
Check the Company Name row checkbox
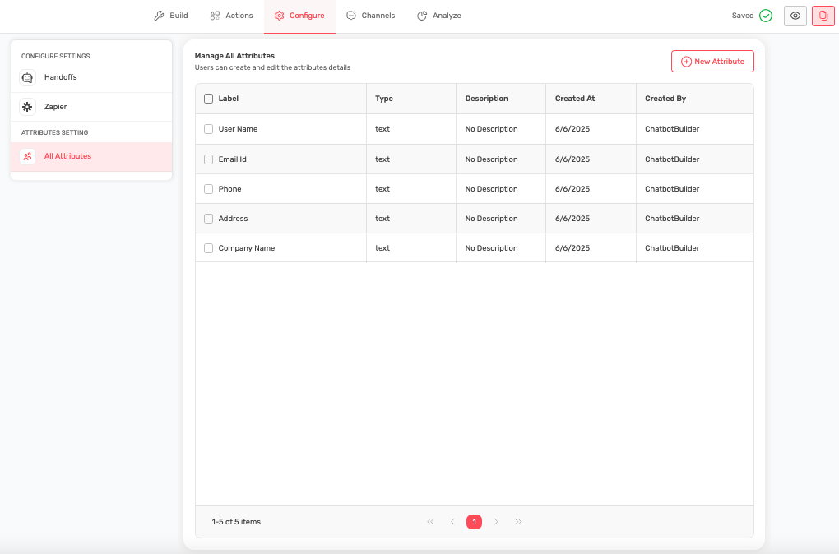tap(208, 248)
